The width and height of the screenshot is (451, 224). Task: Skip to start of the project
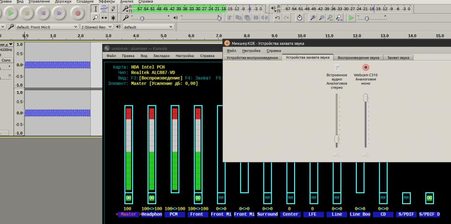click(43, 13)
